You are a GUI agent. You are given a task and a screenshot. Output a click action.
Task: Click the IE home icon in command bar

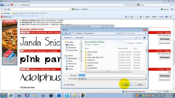tap(126, 17)
